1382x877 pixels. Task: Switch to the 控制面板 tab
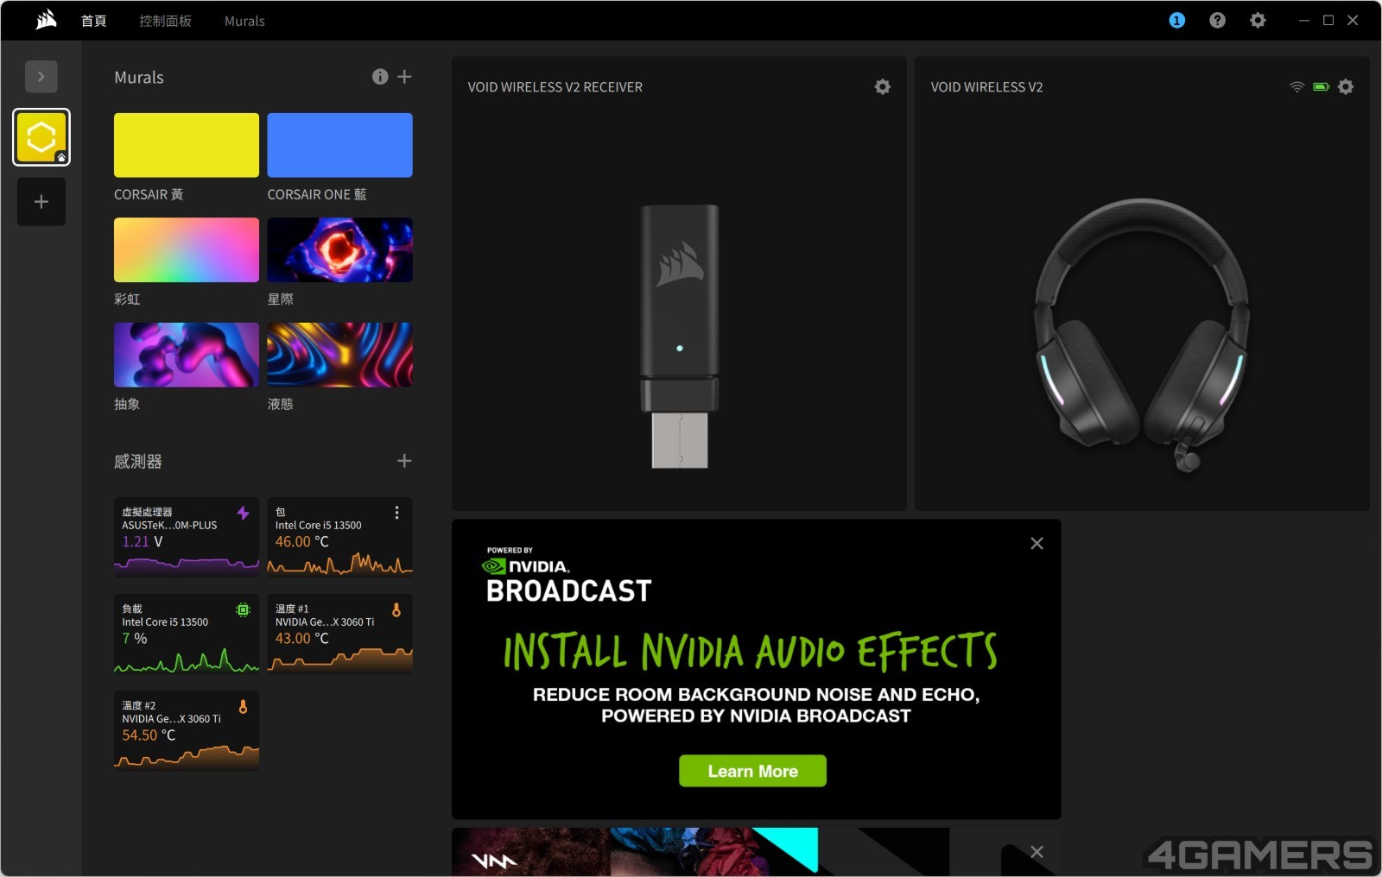click(x=165, y=21)
